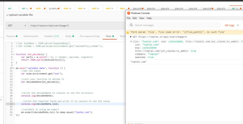Collapse the jwt_decode function fold arrow
This screenshot has height=124, width=243.
(x=14, y=54)
